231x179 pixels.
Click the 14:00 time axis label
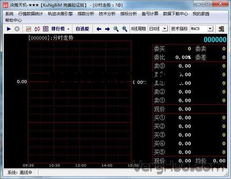107,166
